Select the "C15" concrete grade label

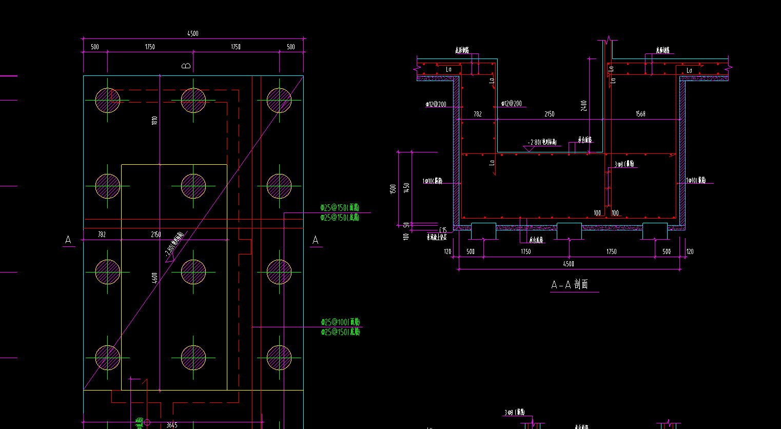click(x=443, y=230)
